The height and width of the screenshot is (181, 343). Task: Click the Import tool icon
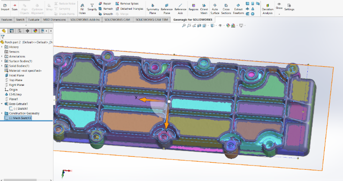point(5,5)
